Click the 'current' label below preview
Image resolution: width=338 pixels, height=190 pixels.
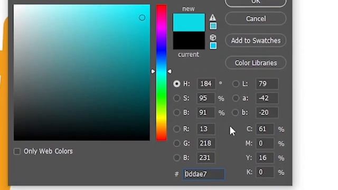point(189,54)
